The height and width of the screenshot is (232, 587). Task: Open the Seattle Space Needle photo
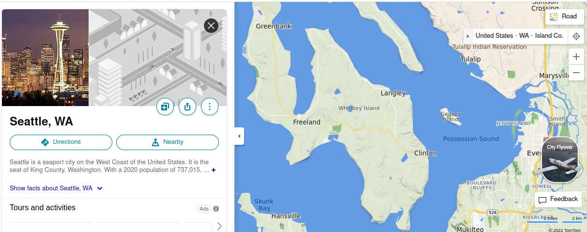tap(45, 58)
